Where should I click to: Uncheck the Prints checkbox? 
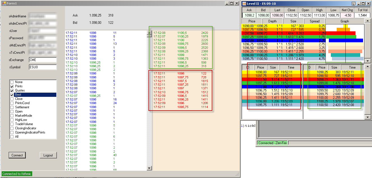[12, 86]
